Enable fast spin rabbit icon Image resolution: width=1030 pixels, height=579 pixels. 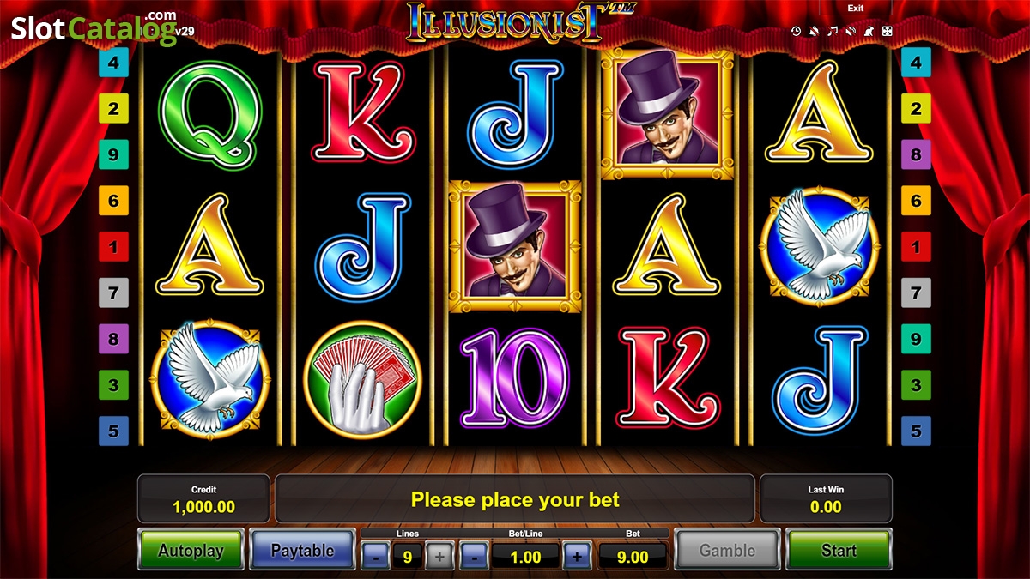869,32
